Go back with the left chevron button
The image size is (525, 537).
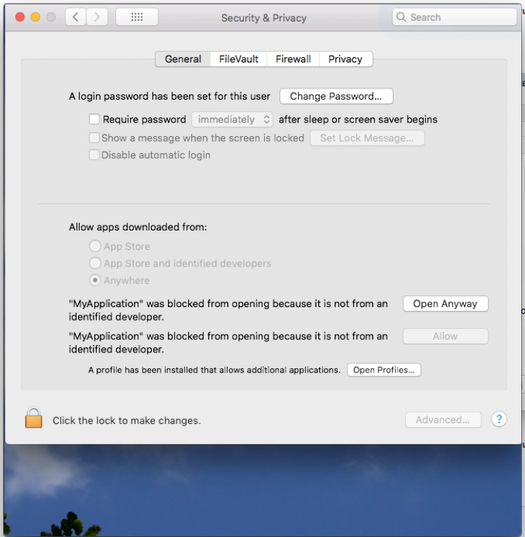76,17
